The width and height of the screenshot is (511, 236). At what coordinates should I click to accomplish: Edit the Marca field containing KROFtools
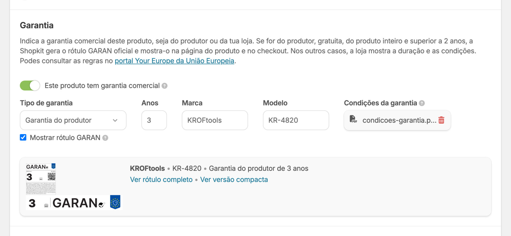tap(215, 120)
